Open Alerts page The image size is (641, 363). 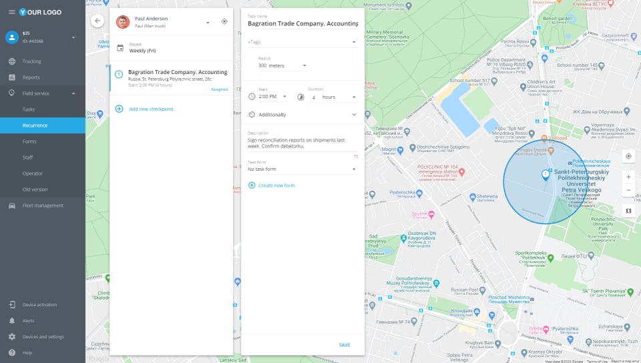point(29,320)
